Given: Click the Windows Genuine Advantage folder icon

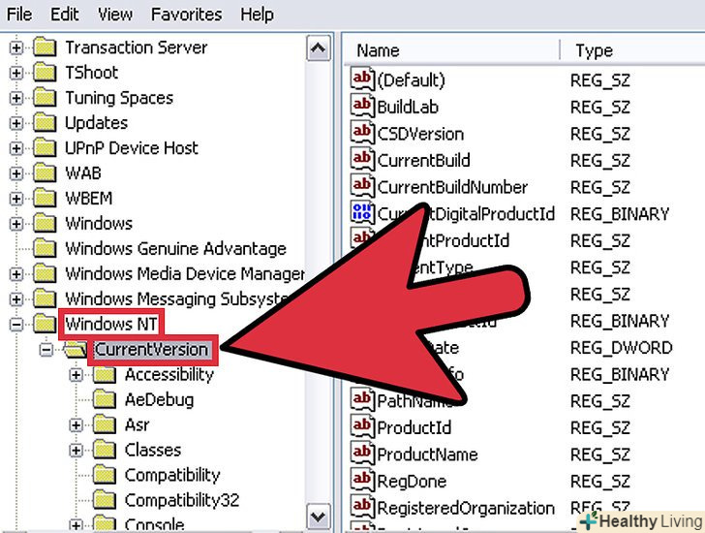Looking at the screenshot, I should pyautogui.click(x=45, y=248).
